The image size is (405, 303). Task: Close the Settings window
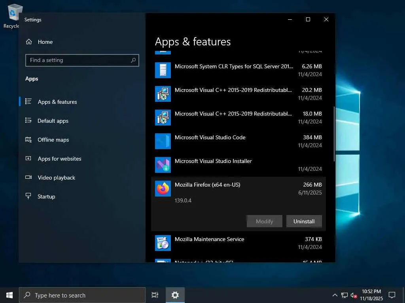pyautogui.click(x=326, y=19)
